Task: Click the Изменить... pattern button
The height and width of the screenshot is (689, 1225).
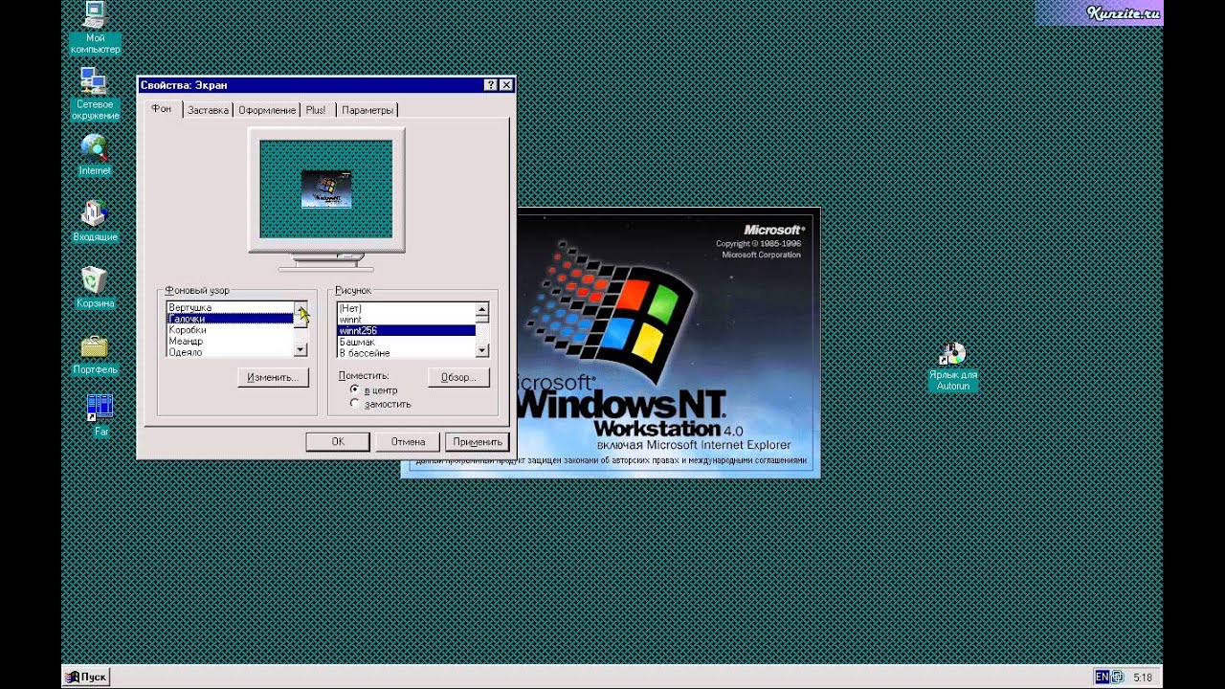Action: click(273, 378)
